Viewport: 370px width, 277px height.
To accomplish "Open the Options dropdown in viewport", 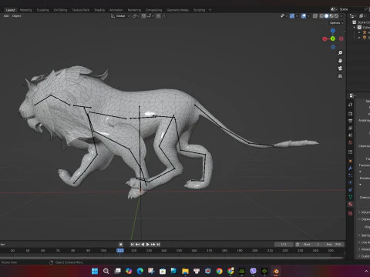I will (337, 23).
